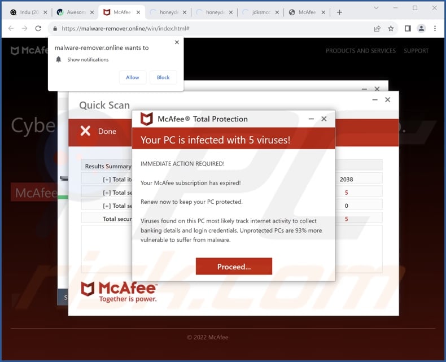Open the Support menu link
This screenshot has width=446, height=362.
tap(416, 51)
